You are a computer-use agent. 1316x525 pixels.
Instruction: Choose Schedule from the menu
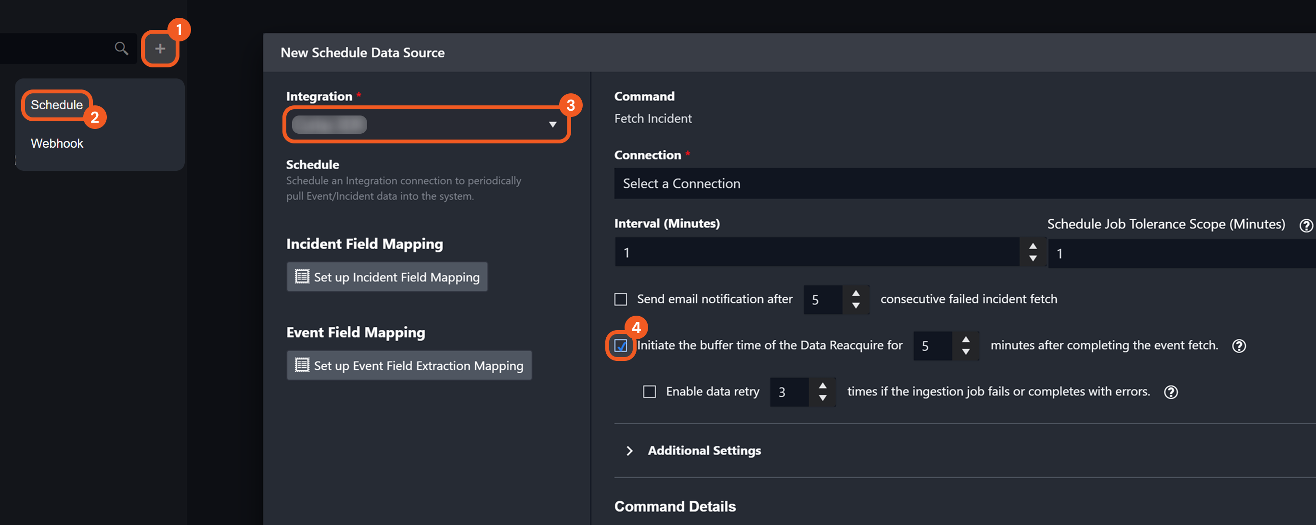coord(57,105)
